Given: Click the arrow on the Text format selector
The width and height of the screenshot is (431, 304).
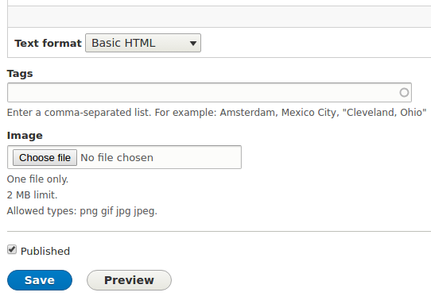Looking at the screenshot, I should 193,43.
